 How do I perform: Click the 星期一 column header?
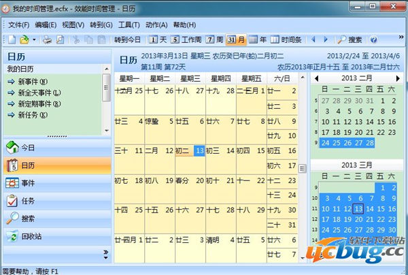pos(129,78)
